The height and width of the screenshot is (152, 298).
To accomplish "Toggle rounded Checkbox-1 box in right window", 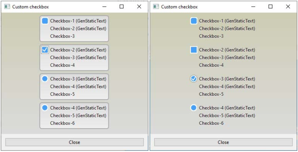I will (x=194, y=21).
